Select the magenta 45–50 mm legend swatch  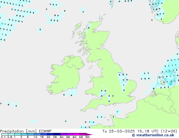83,134
